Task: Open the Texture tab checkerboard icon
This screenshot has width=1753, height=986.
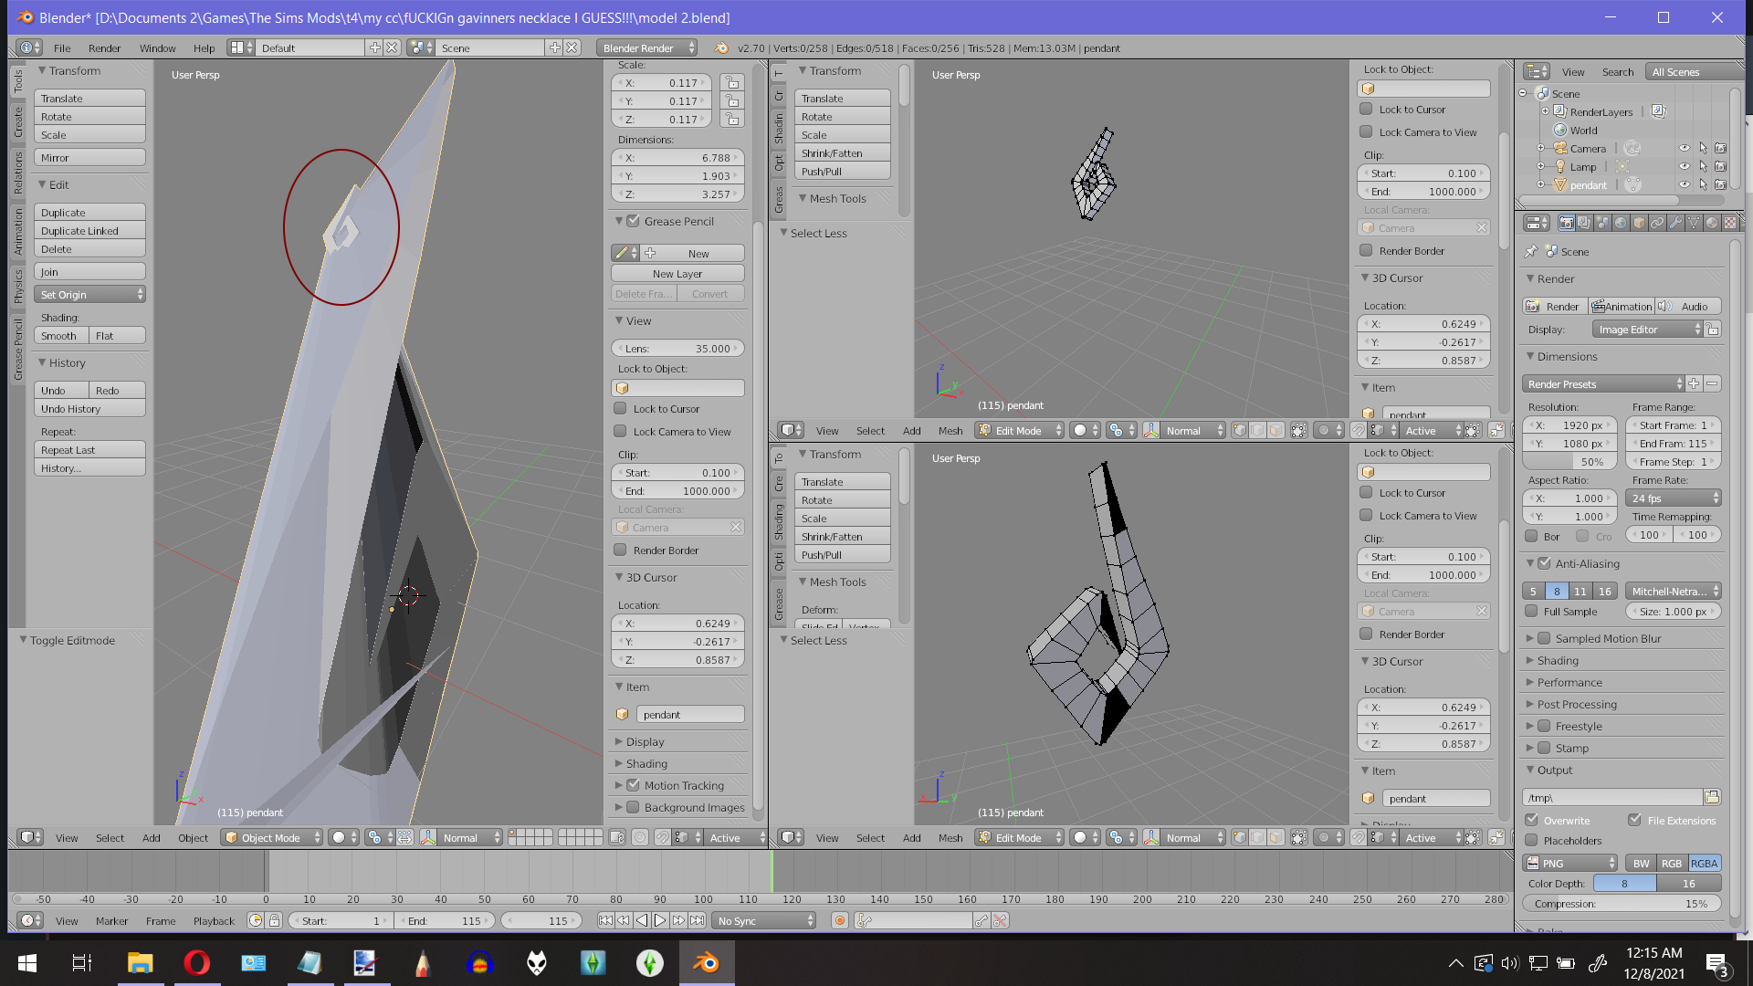Action: (x=1730, y=223)
